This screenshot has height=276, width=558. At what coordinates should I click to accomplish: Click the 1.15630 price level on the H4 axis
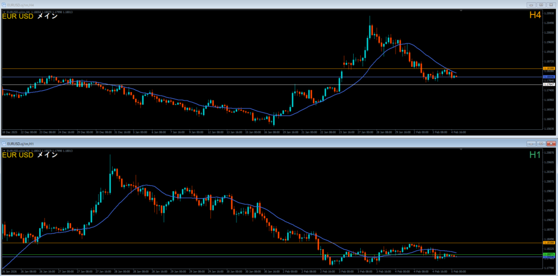549,129
